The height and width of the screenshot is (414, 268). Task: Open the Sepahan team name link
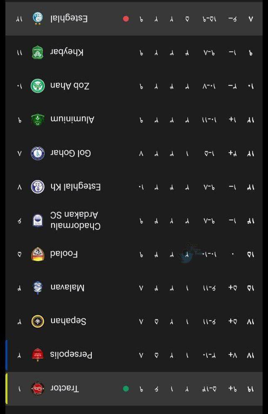click(x=68, y=321)
